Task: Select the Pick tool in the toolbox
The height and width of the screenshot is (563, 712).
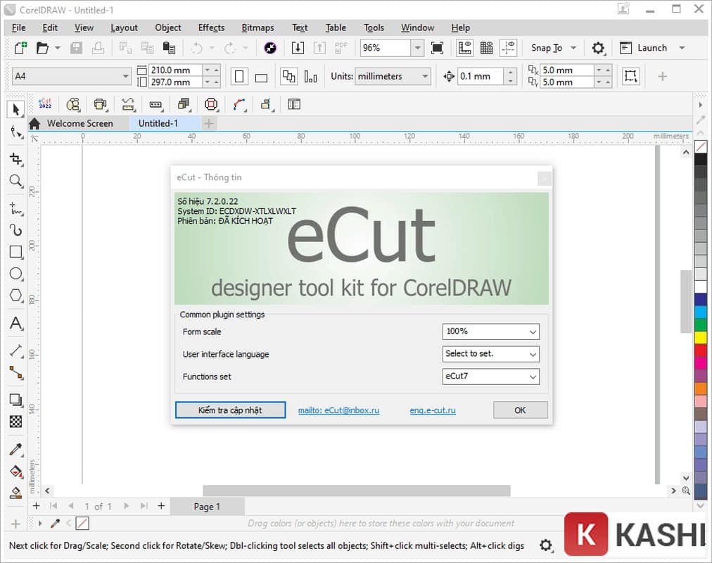Action: [x=15, y=109]
